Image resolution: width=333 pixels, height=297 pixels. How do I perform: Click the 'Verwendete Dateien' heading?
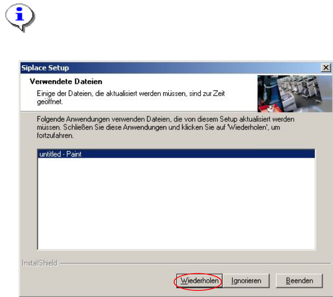tap(66, 82)
